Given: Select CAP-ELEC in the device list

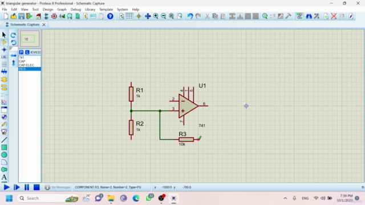Looking at the screenshot, I should click(x=30, y=65).
